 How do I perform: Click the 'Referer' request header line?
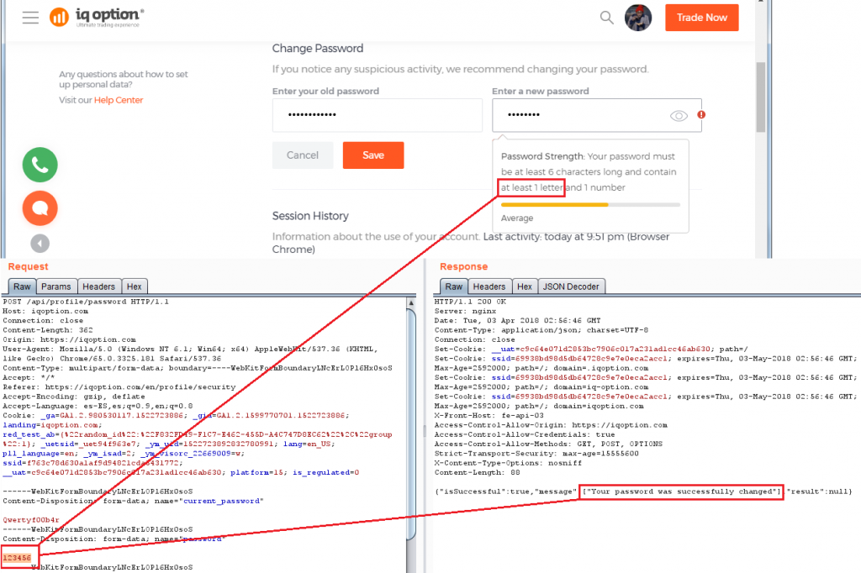[119, 387]
